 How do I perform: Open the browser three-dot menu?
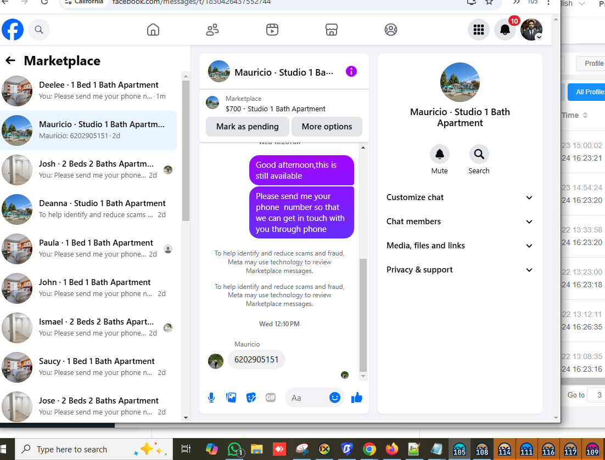coord(548,2)
